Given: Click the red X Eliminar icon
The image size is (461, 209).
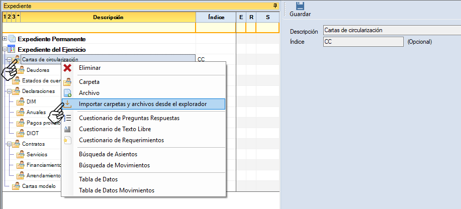Looking at the screenshot, I should (67, 68).
